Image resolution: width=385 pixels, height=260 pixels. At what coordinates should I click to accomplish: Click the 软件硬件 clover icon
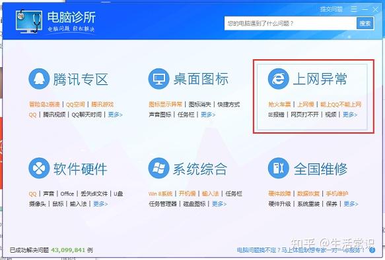(39, 169)
